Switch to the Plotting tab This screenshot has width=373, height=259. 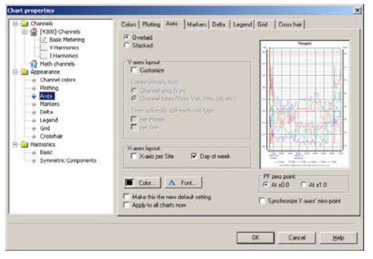(151, 24)
